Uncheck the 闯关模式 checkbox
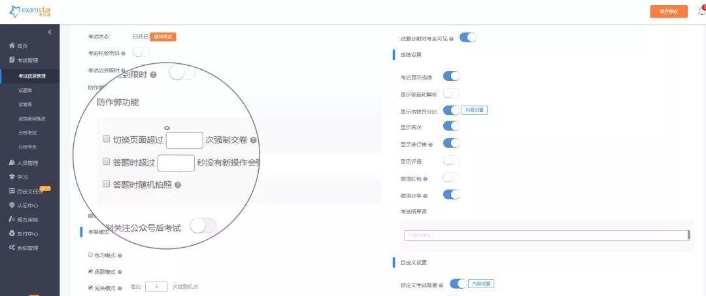The image size is (706, 296). click(90, 288)
